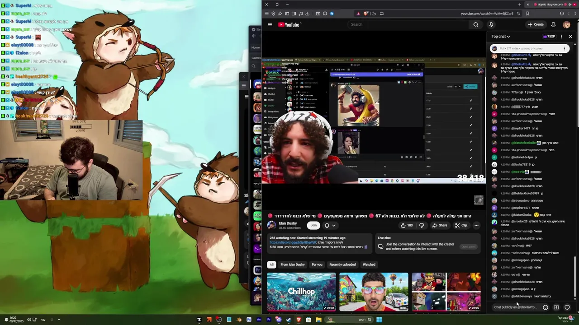Share the live stream
This screenshot has height=325, width=579.
(x=439, y=225)
